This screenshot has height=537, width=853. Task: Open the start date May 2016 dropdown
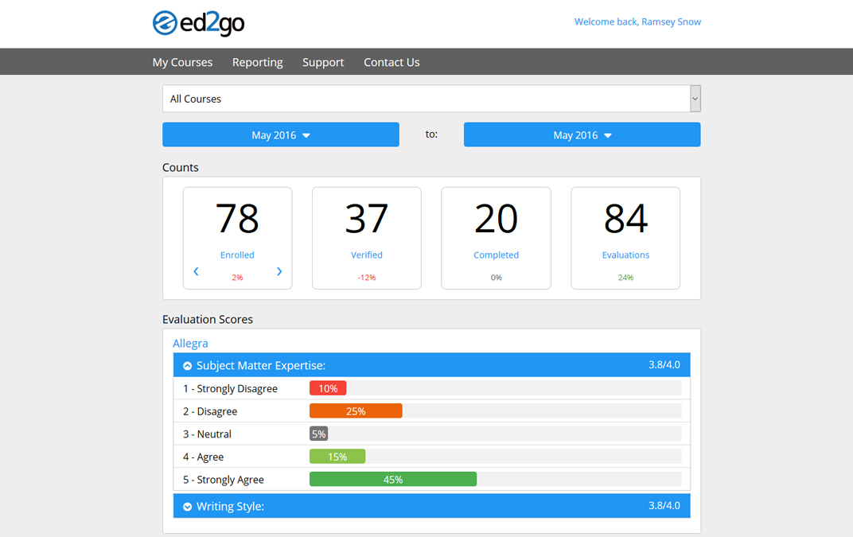click(281, 135)
